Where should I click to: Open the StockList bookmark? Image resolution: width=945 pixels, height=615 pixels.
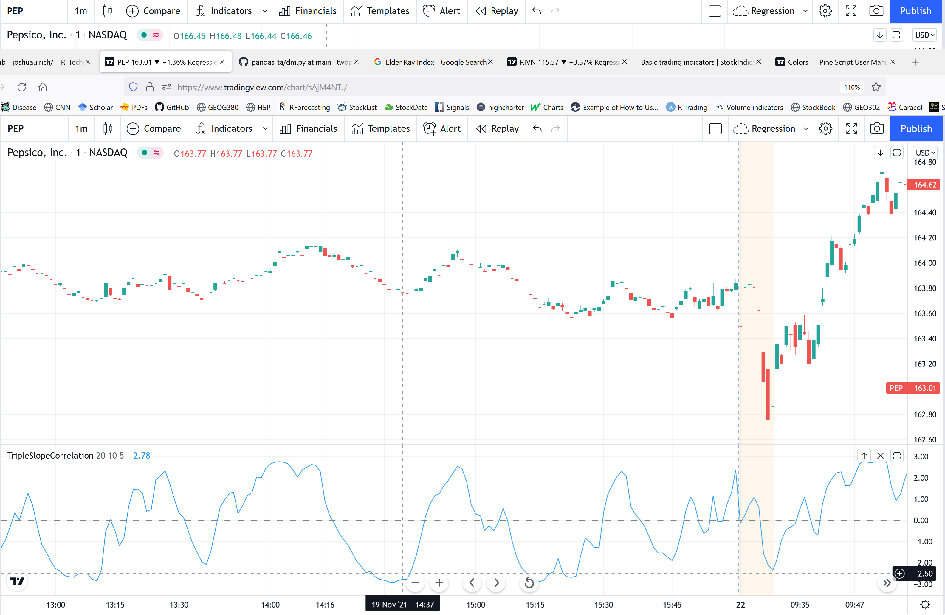tap(357, 107)
